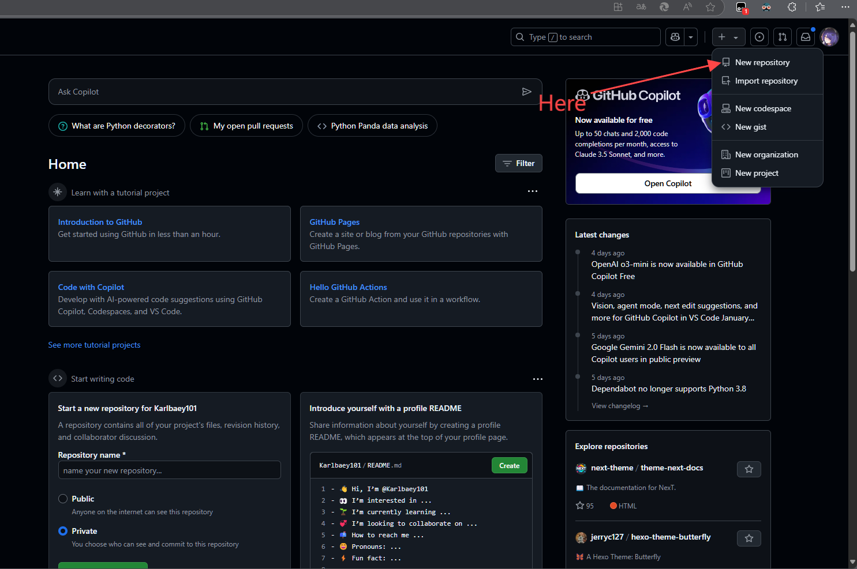Viewport: 857px width, 569px height.
Task: Select the Public visibility radio button
Action: pos(63,499)
